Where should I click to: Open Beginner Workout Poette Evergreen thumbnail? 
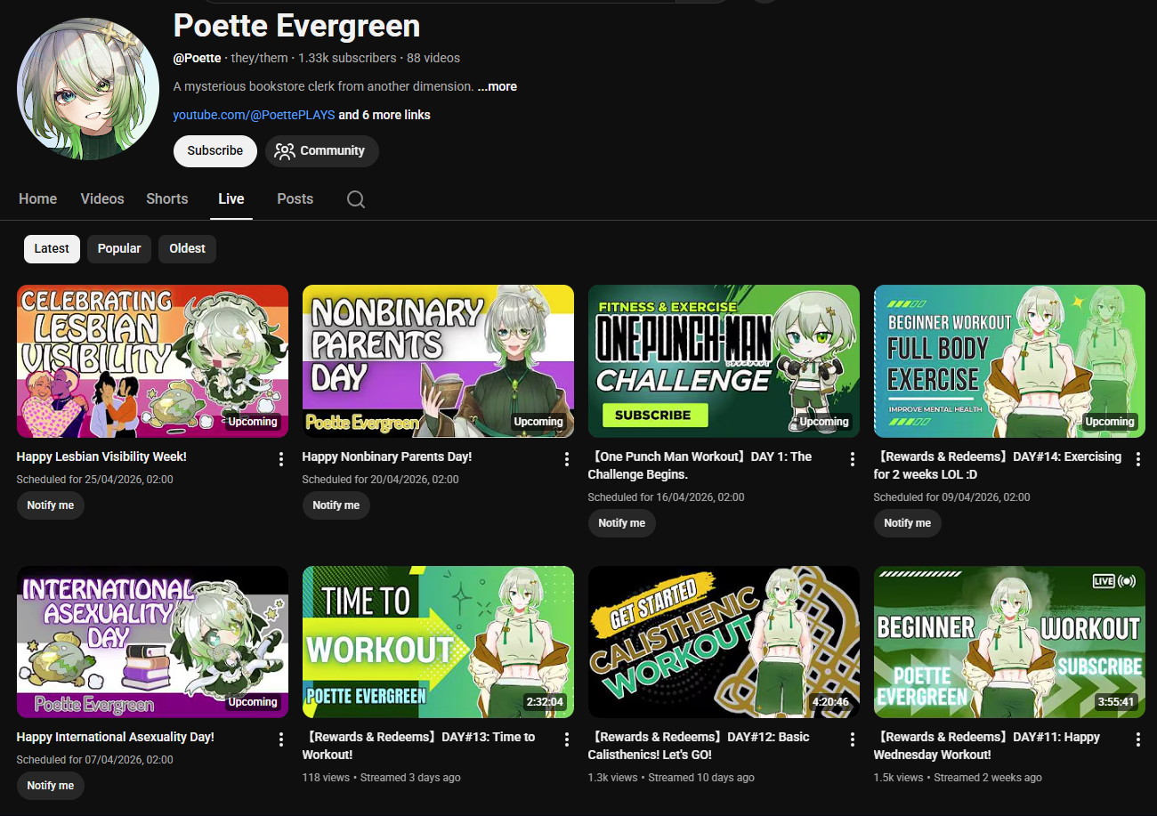click(x=1010, y=642)
